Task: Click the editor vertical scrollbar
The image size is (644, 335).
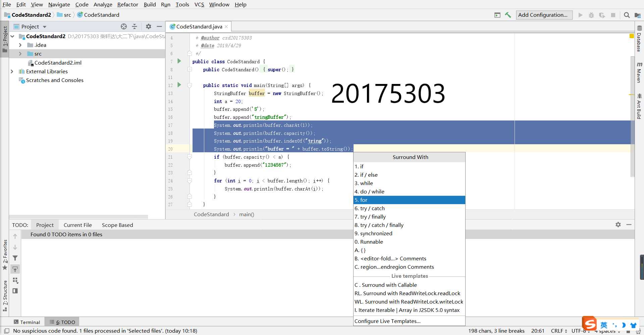Action: 632,116
